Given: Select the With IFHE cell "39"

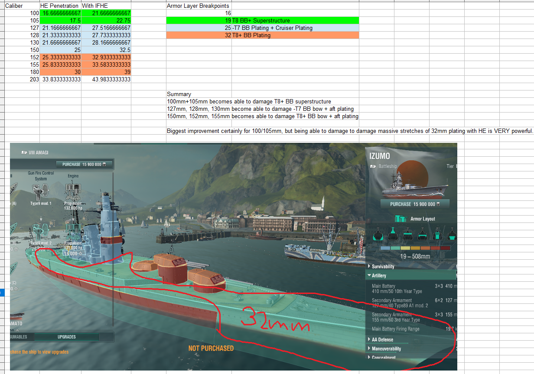Looking at the screenshot, I should pos(106,72).
